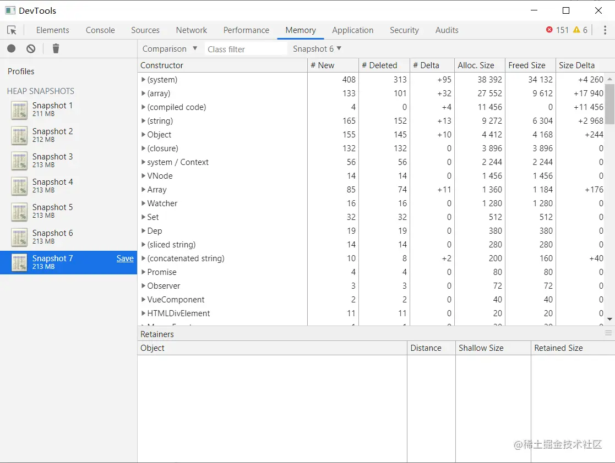Expand the Watcher constructor row
The width and height of the screenshot is (615, 463).
(143, 203)
